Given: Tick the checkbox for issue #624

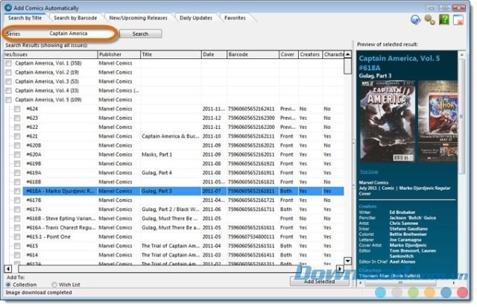Looking at the screenshot, I should click(17, 109).
